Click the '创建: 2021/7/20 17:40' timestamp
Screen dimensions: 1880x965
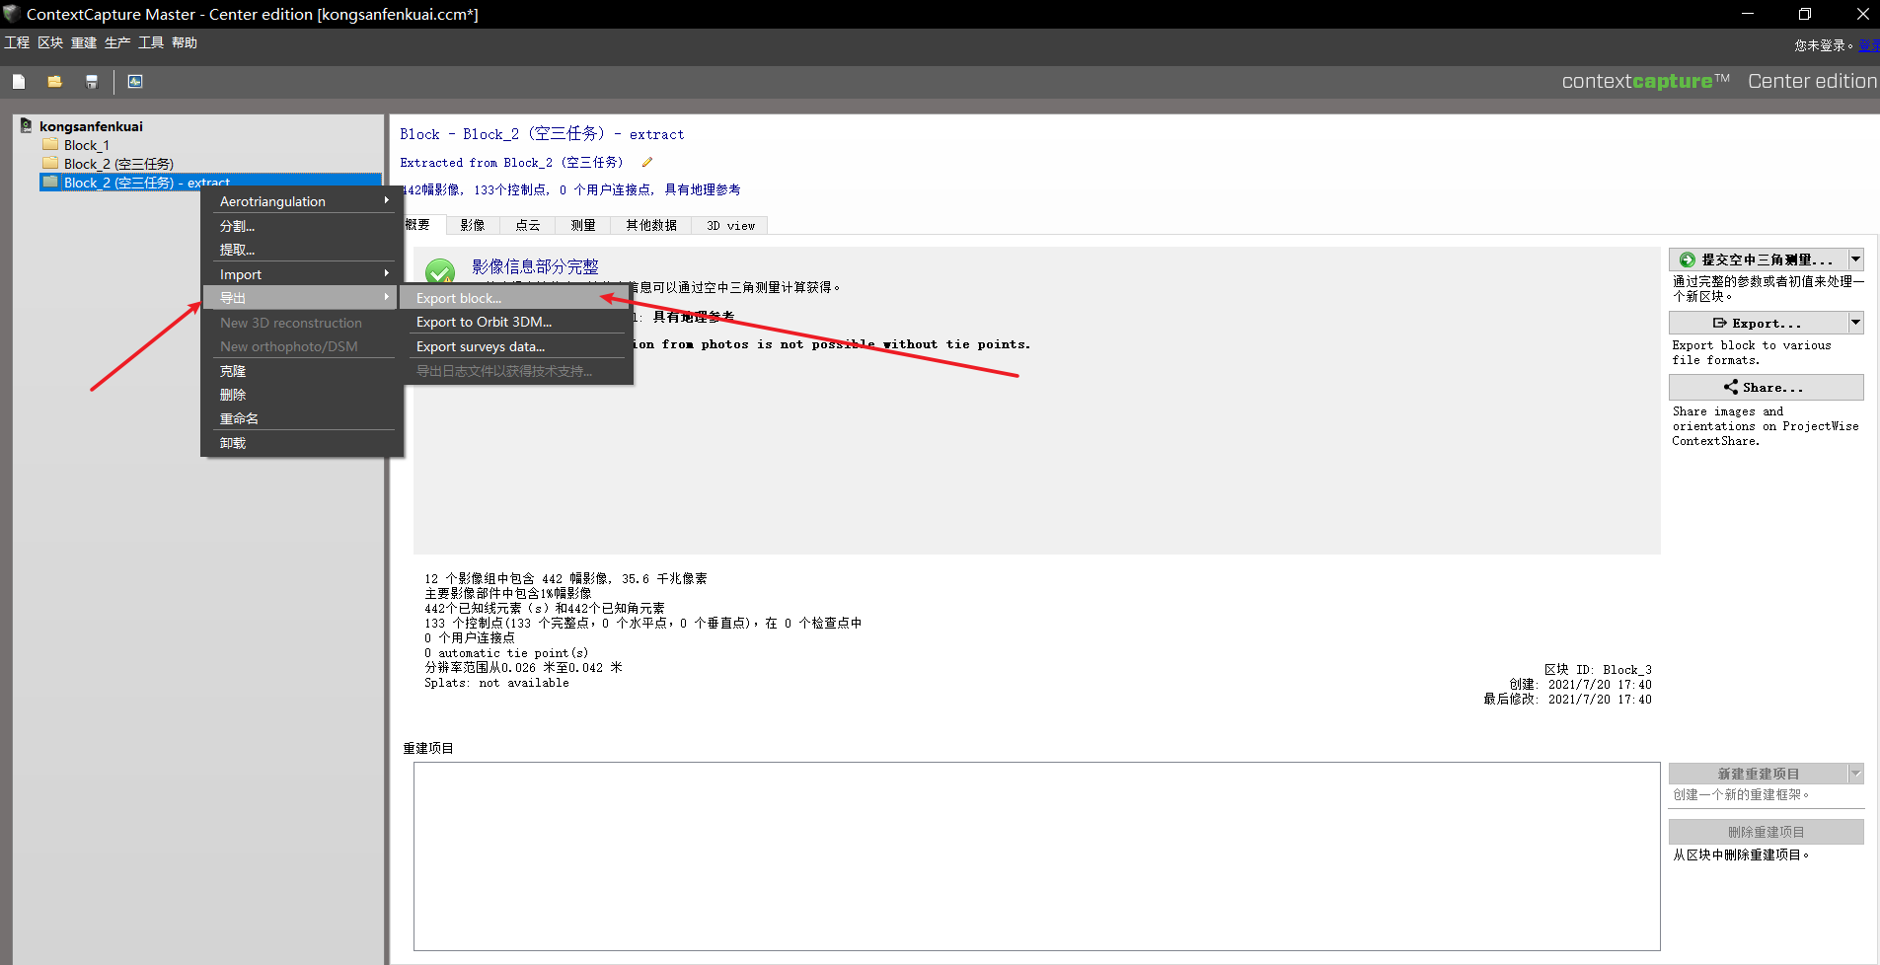pyautogui.click(x=1580, y=685)
